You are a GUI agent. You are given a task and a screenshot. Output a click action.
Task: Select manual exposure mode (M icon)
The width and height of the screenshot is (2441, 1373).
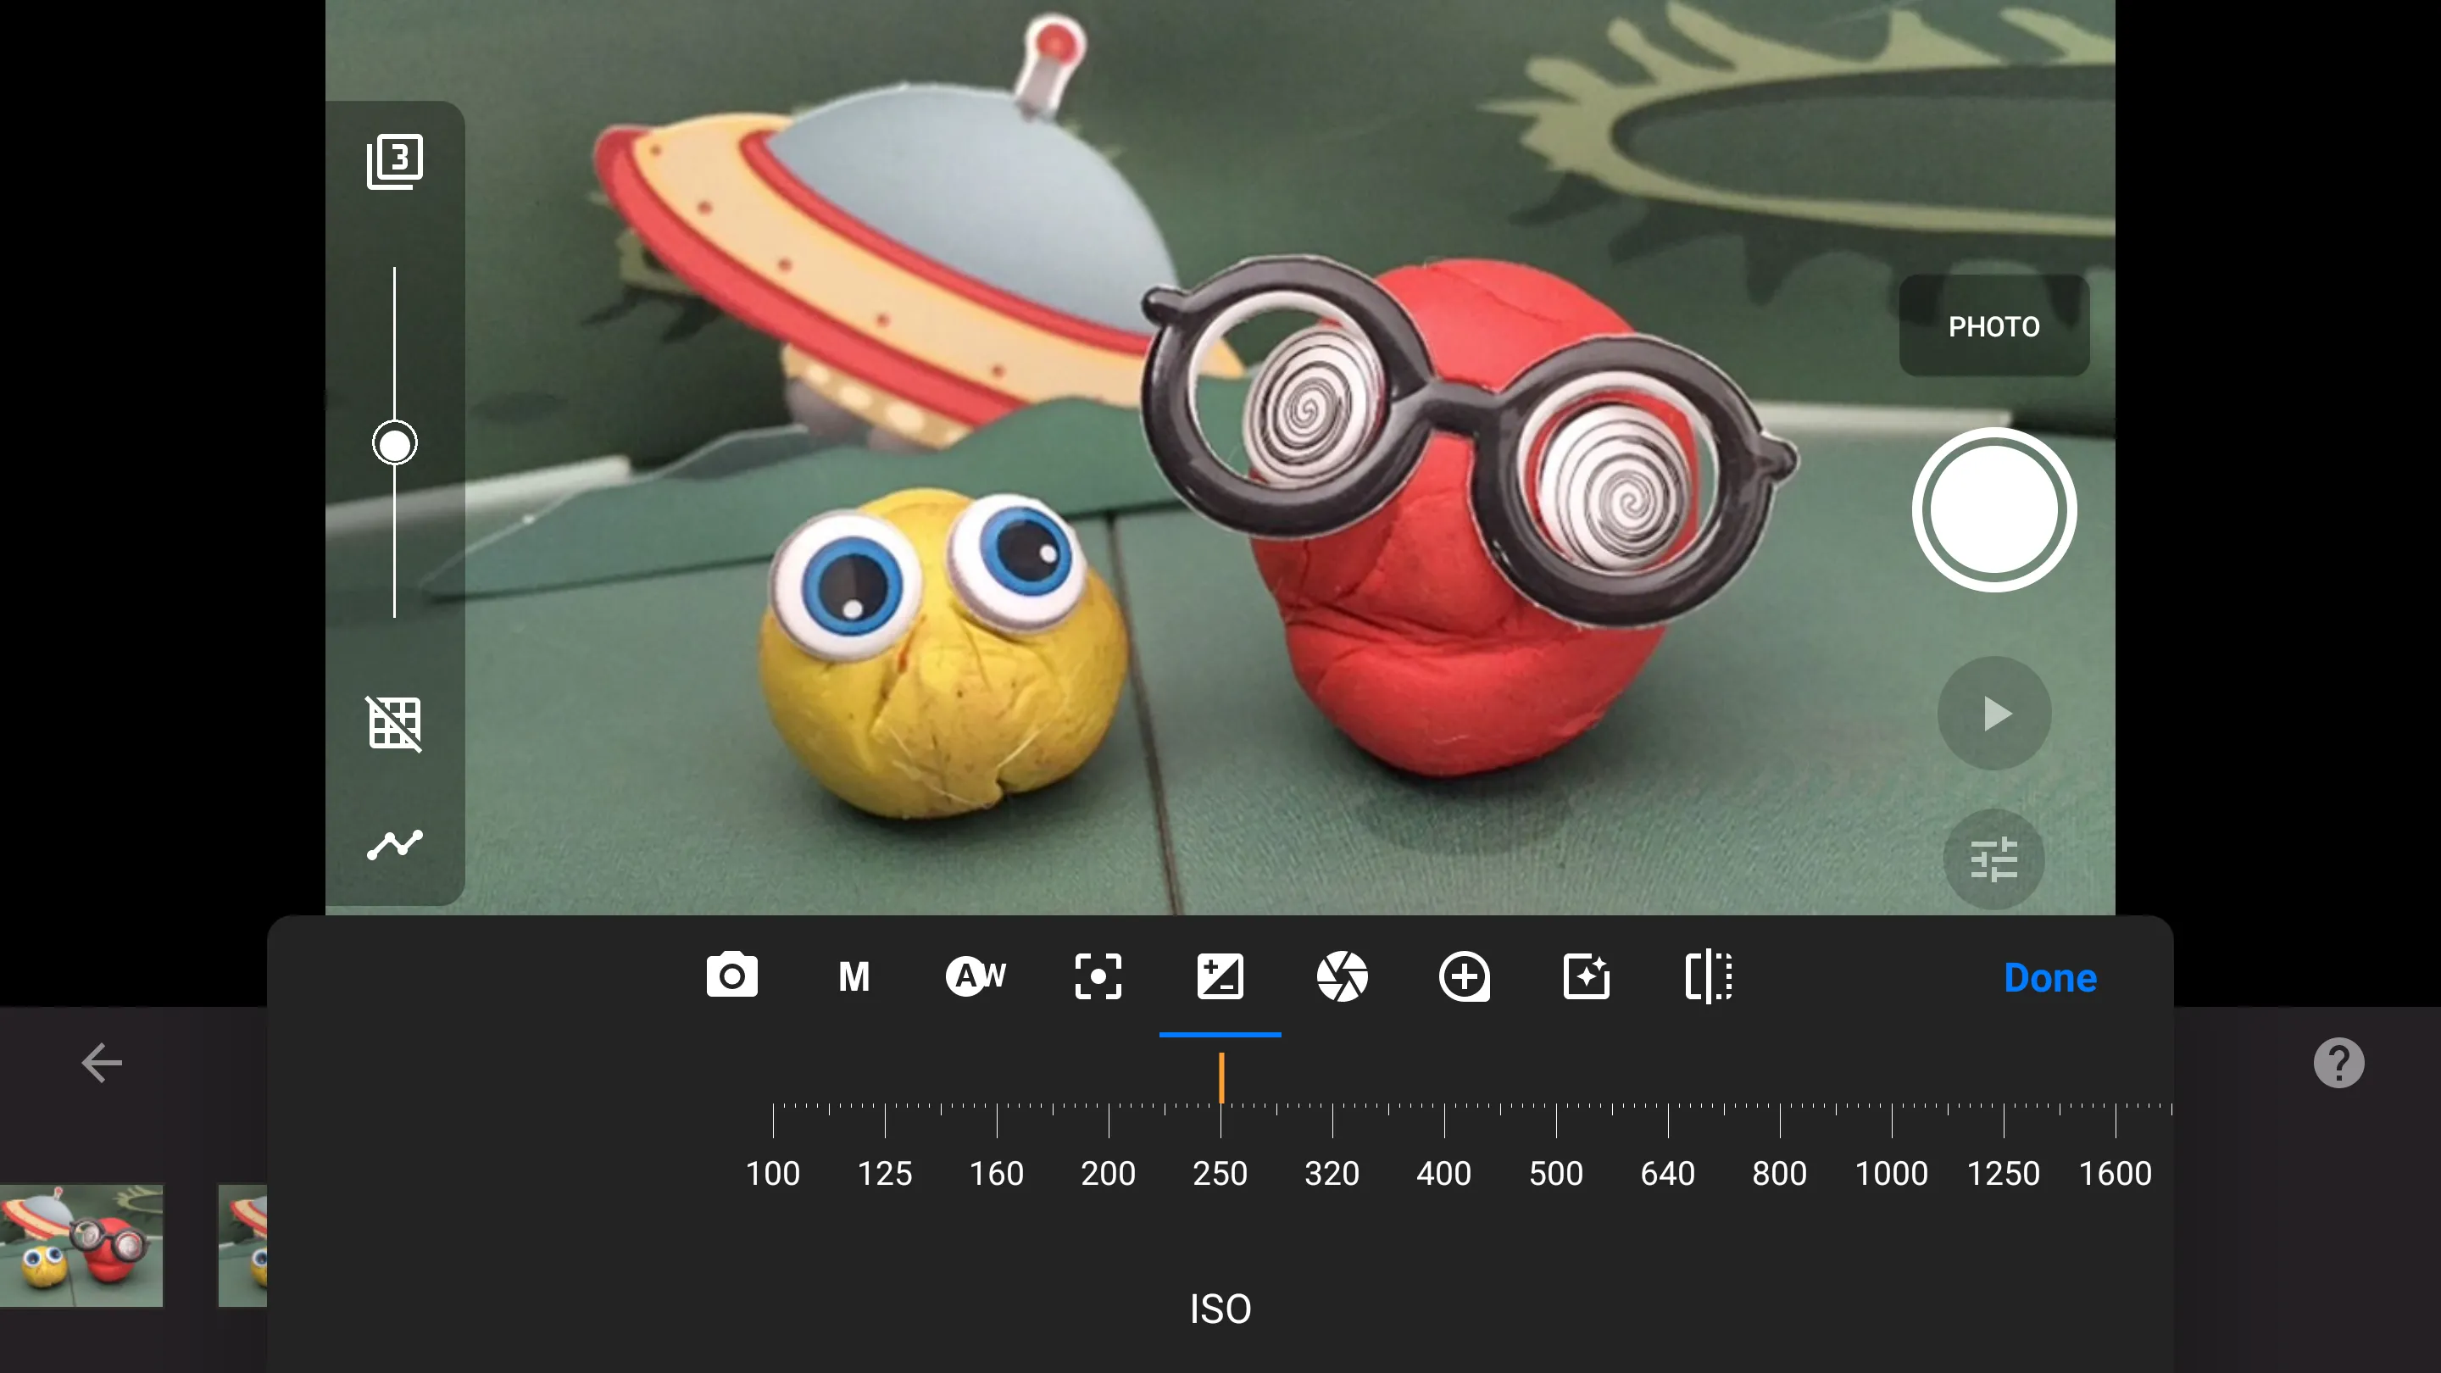[853, 977]
